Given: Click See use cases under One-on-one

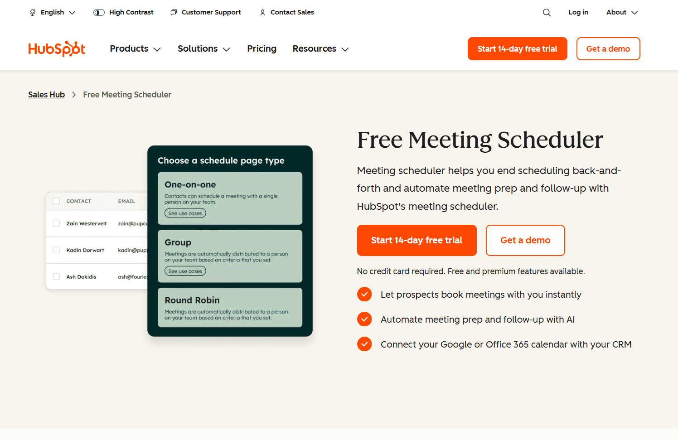Looking at the screenshot, I should tap(185, 213).
